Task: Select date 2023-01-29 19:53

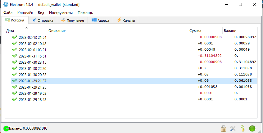Action: coord(33,93)
